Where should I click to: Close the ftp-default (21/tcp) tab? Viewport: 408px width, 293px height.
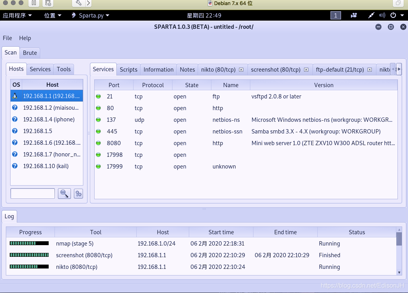[x=369, y=70]
